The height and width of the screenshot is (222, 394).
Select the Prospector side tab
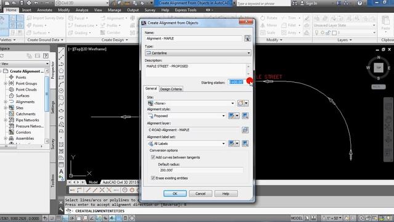53,70
